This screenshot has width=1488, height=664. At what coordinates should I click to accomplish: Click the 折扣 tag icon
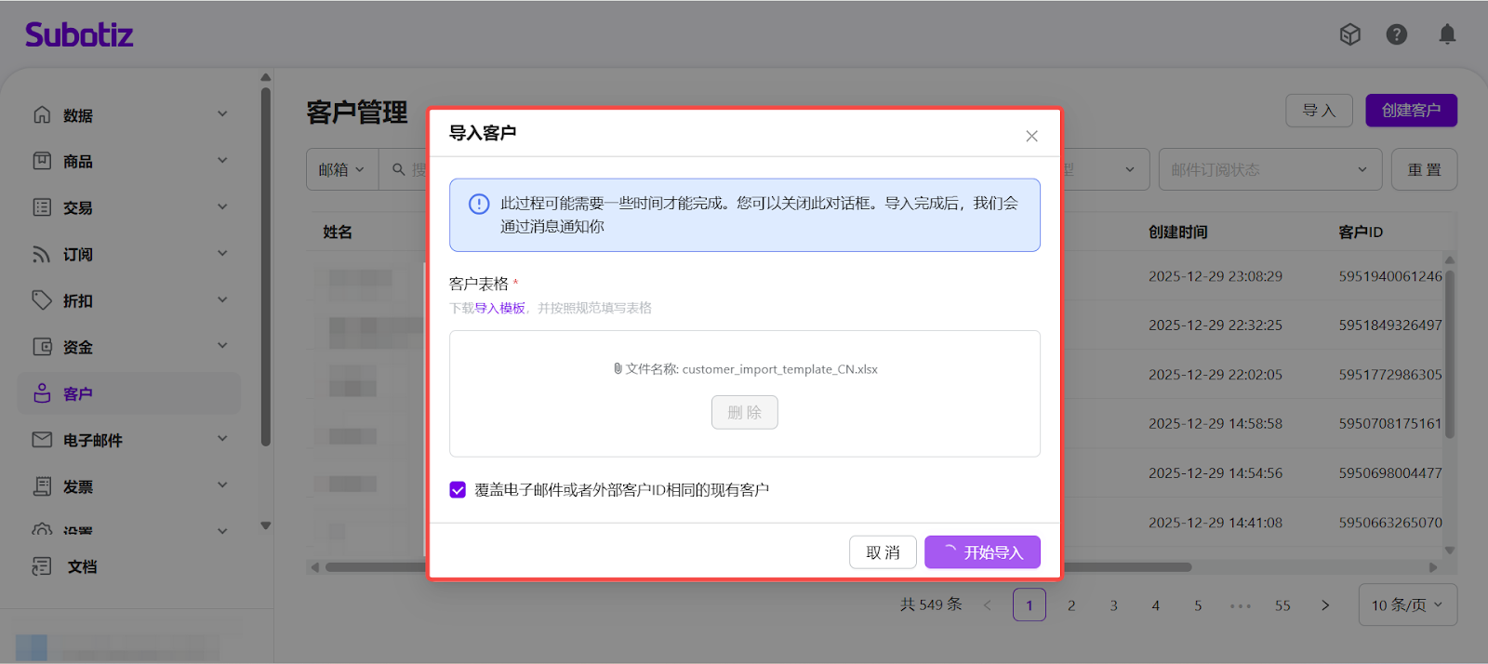point(42,300)
